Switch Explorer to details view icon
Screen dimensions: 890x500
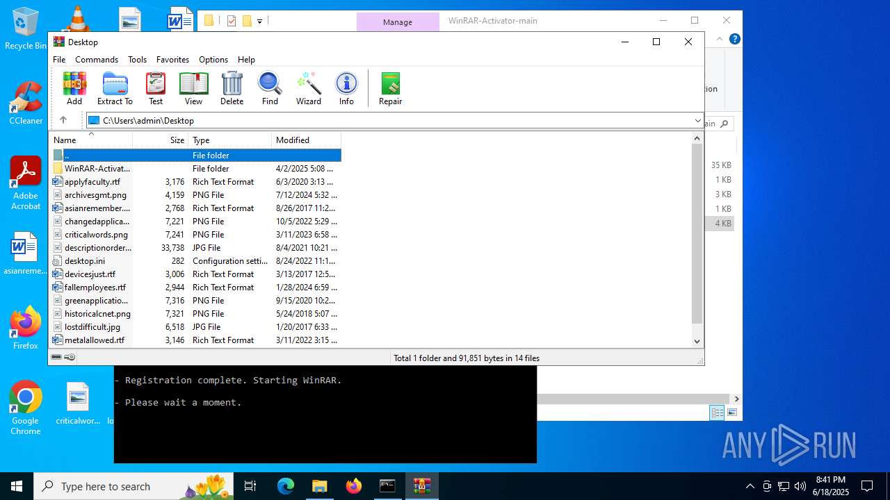[x=717, y=412]
